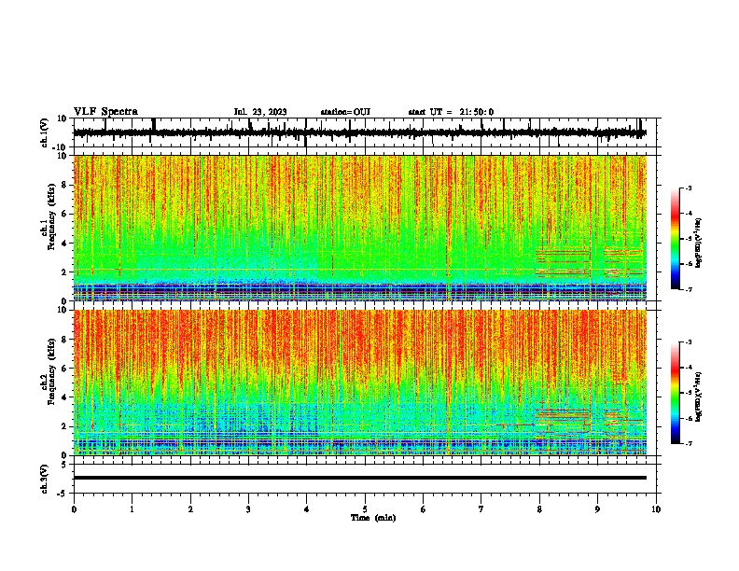Click the "-7" label on ch.2 color scale
739x571 pixels.
coord(688,443)
